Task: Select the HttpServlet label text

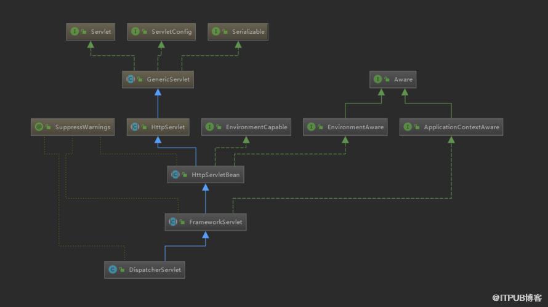Action: (x=168, y=127)
